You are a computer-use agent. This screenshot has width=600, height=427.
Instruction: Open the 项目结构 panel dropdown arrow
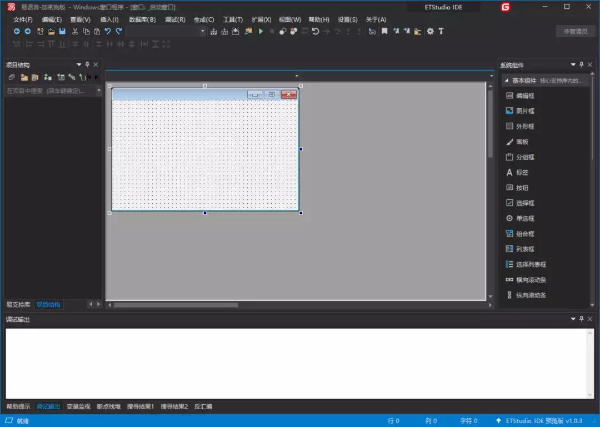[x=79, y=64]
